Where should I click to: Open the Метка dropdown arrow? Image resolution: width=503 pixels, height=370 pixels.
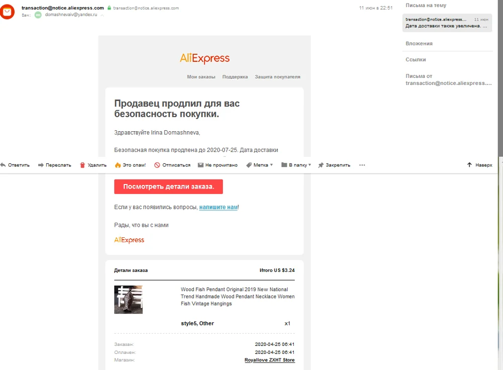tap(272, 165)
